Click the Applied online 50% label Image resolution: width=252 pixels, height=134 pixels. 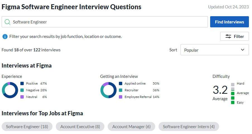[x=142, y=83]
